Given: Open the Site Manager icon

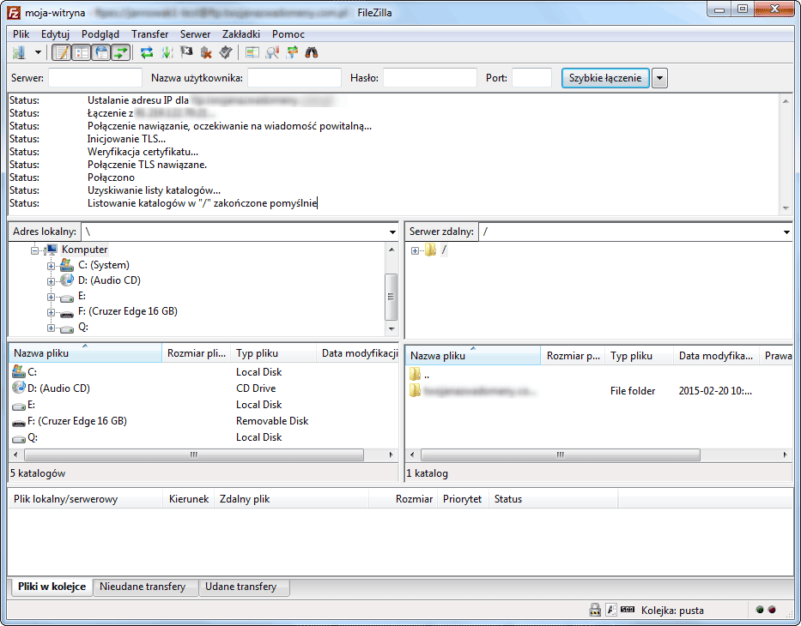Looking at the screenshot, I should pos(19,52).
